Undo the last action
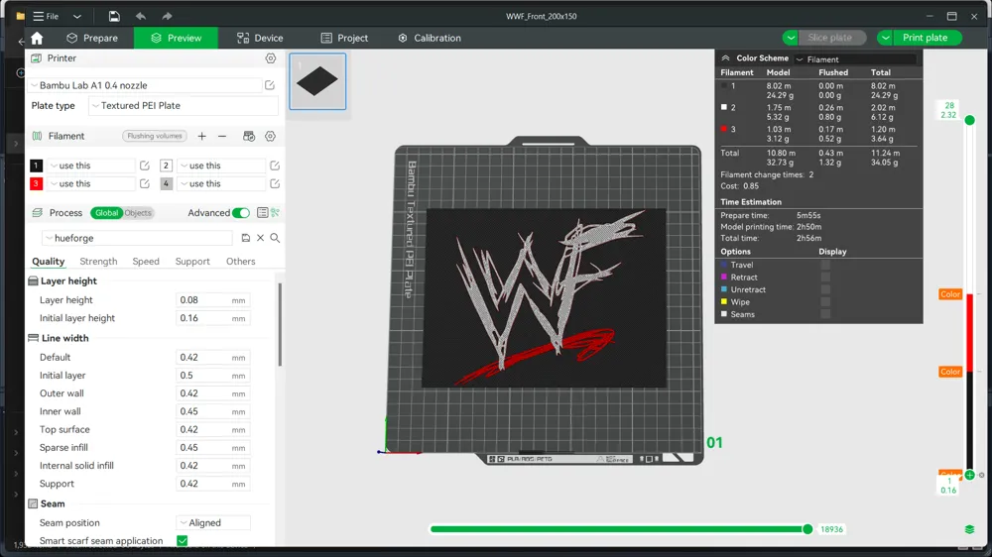Viewport: 992px width, 557px height. pyautogui.click(x=141, y=16)
